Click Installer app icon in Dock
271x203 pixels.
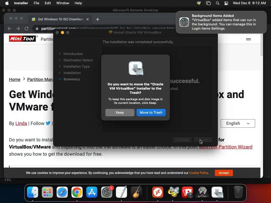217,192
